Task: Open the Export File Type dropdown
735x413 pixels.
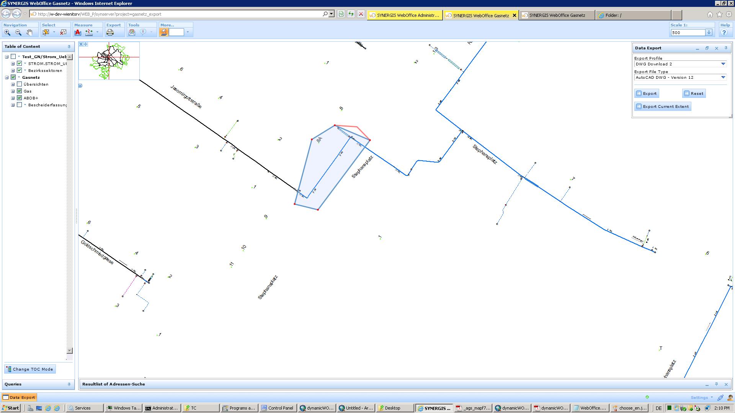Action: click(x=723, y=78)
